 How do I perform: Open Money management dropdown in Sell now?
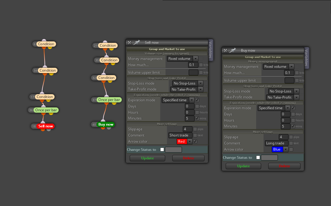coord(183,59)
